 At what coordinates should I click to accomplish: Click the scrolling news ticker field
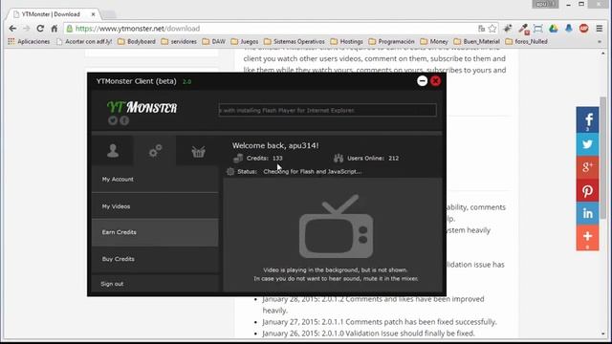point(327,111)
